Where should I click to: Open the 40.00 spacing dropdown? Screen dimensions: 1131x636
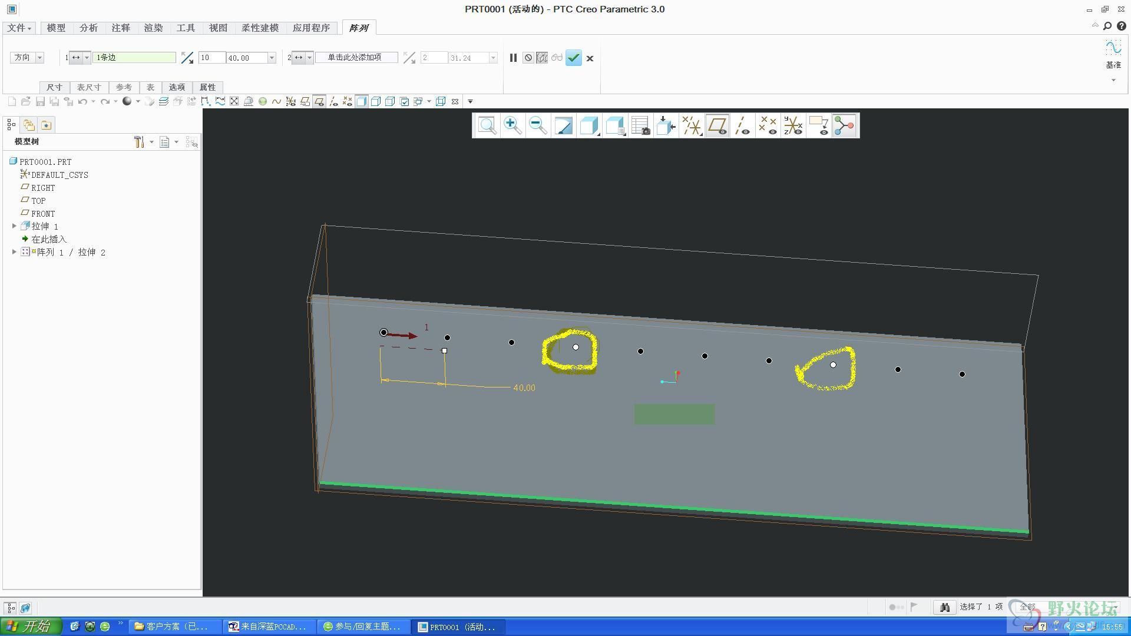(x=272, y=58)
